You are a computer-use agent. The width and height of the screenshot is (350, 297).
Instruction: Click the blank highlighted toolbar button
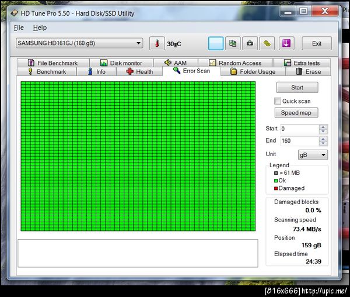(x=216, y=43)
